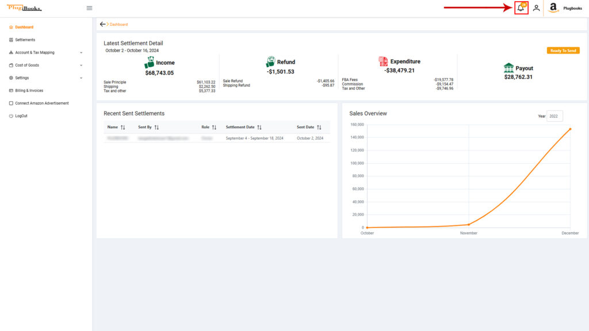
Task: Expand the Settings submenu chevron
Action: click(x=81, y=78)
